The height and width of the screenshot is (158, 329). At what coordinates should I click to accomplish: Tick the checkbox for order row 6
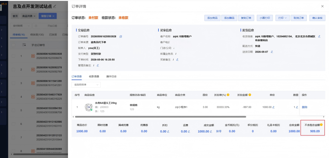click(13, 124)
